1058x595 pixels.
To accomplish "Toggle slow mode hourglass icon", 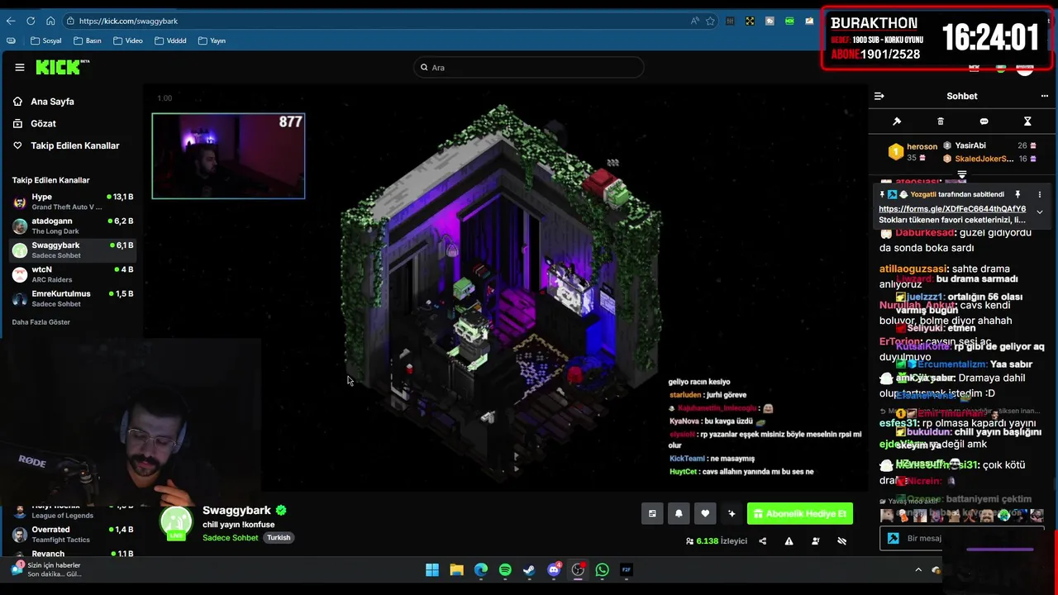I will coord(1027,121).
